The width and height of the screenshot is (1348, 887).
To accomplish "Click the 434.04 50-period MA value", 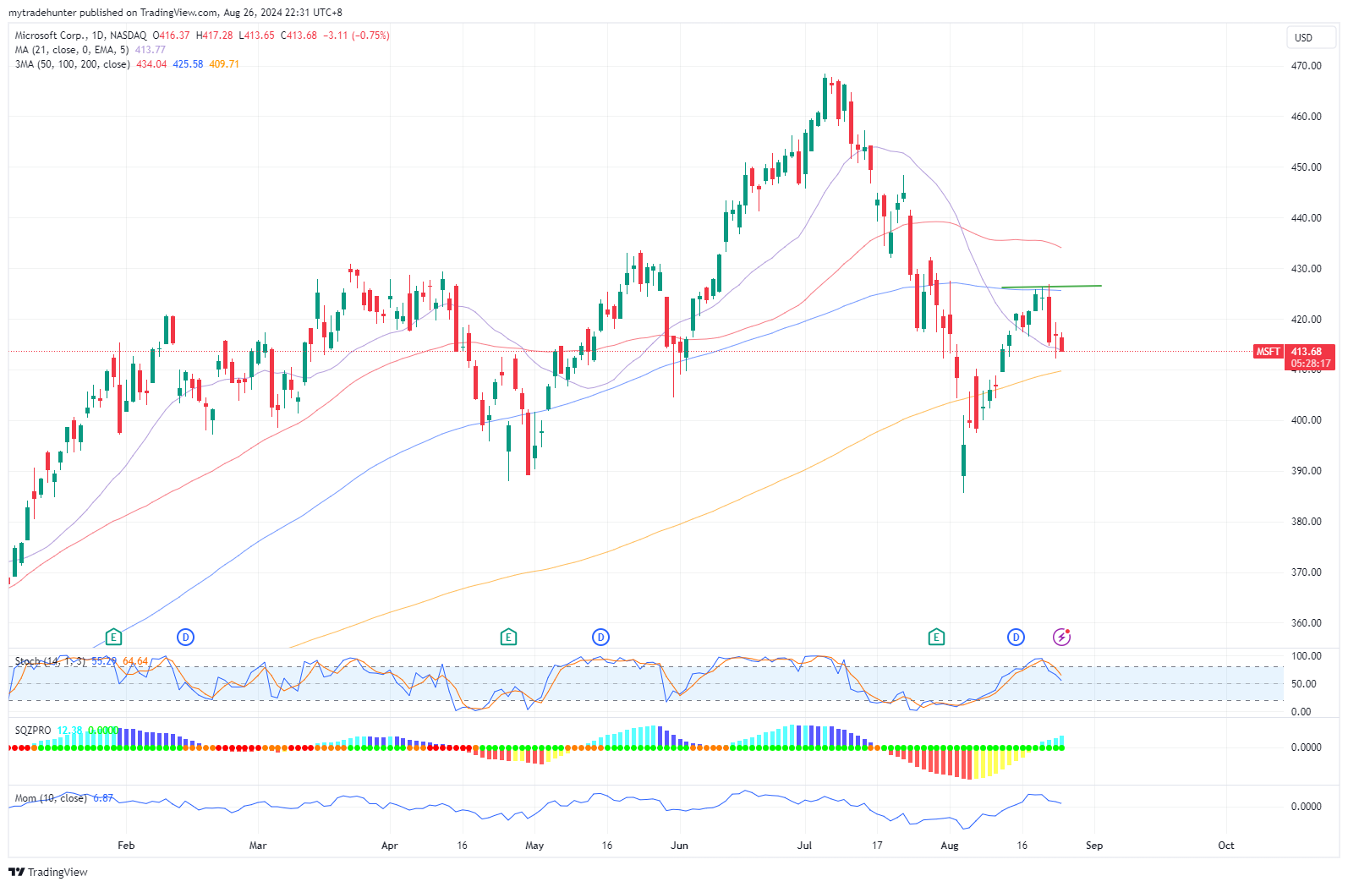I will 151,64.
